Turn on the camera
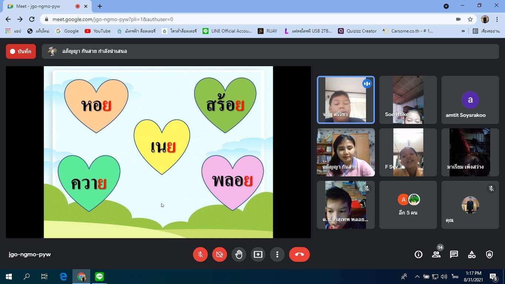Image resolution: width=505 pixels, height=284 pixels. click(x=220, y=254)
